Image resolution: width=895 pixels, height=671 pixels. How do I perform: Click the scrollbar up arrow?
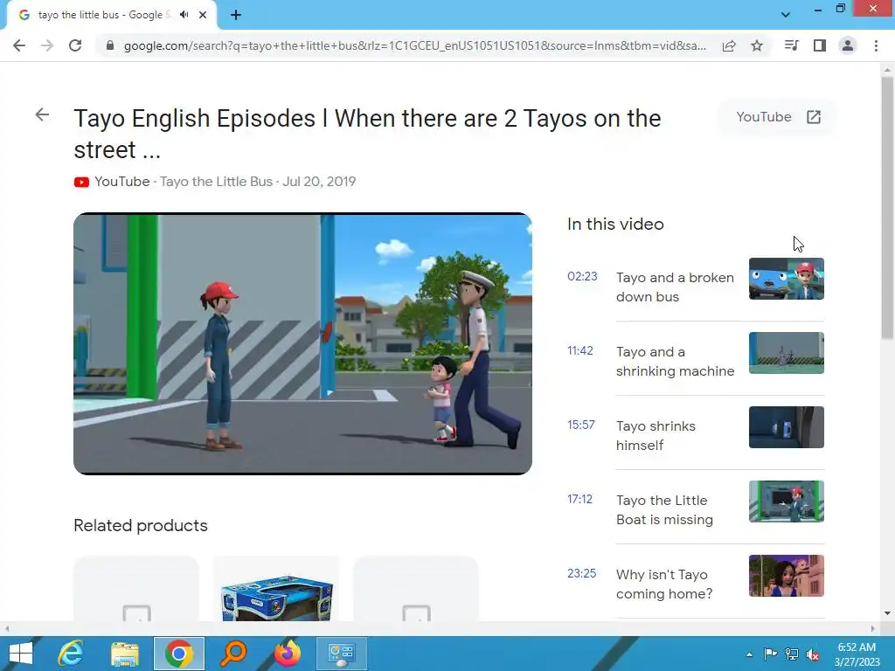887,68
